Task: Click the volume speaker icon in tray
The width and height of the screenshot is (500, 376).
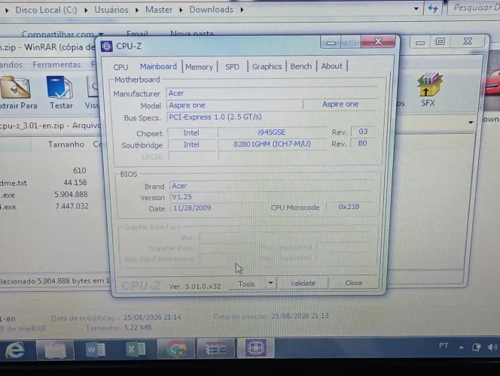Action: (x=492, y=347)
